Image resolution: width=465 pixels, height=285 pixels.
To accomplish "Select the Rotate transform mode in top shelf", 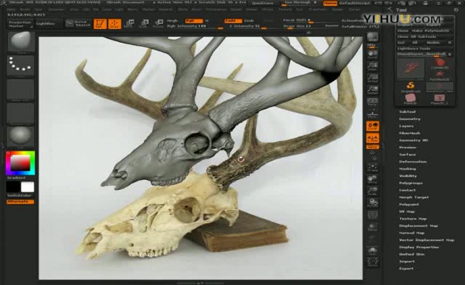I will click(x=158, y=24).
